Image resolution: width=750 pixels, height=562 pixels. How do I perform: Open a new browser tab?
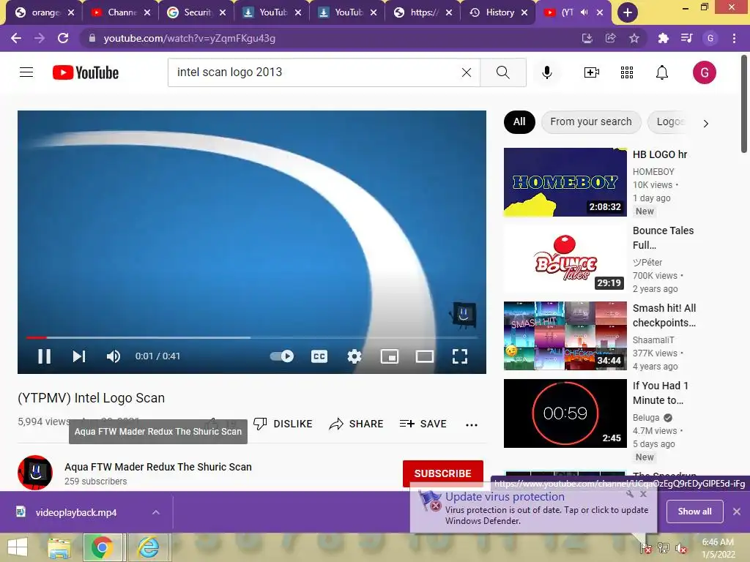point(627,12)
